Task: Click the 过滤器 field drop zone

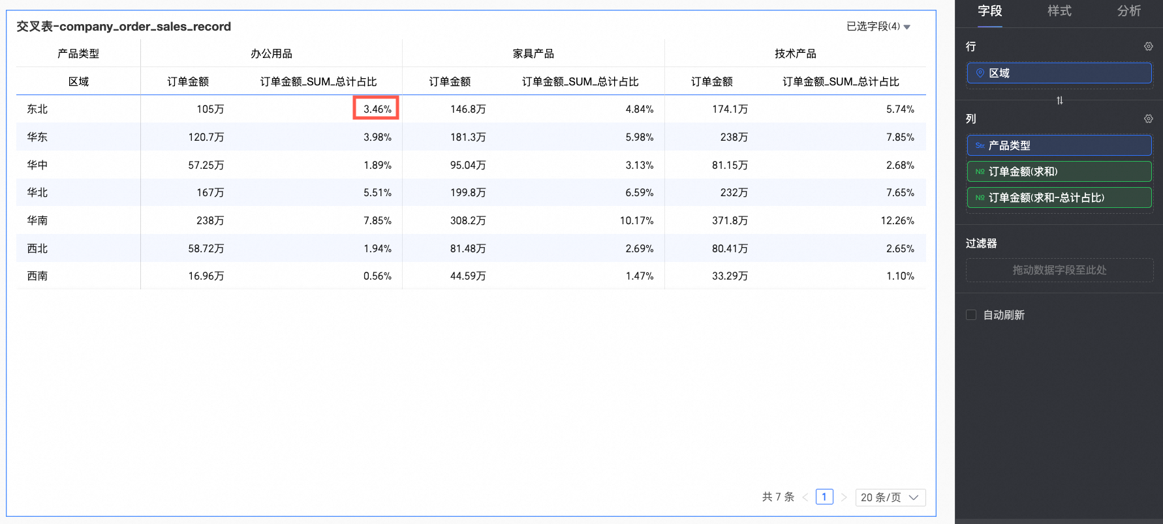Action: click(1059, 270)
